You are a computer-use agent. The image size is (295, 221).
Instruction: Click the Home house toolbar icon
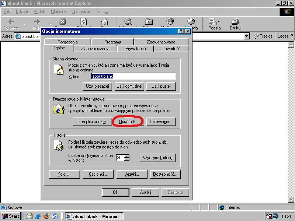pyautogui.click(x=104, y=22)
